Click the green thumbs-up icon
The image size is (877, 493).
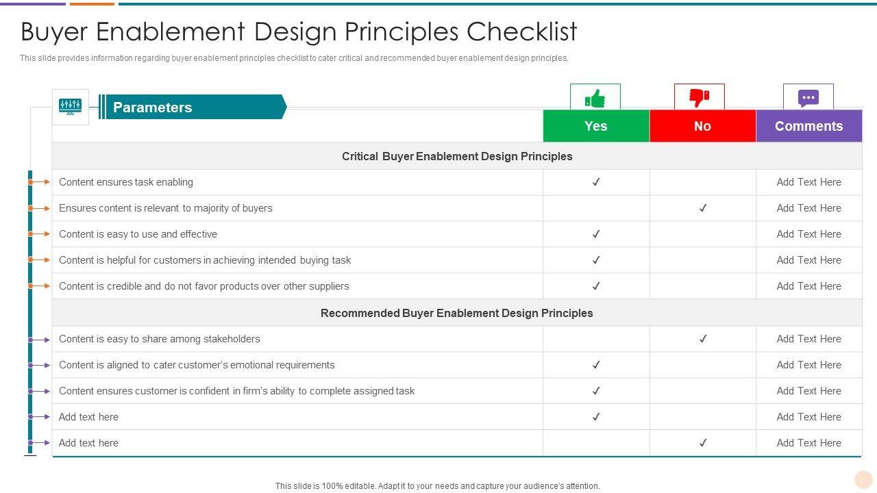[595, 98]
